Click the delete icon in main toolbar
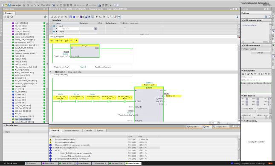This screenshot has width=275, height=166. (38, 5)
